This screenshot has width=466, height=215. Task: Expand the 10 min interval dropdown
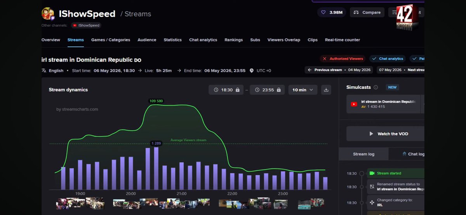303,90
